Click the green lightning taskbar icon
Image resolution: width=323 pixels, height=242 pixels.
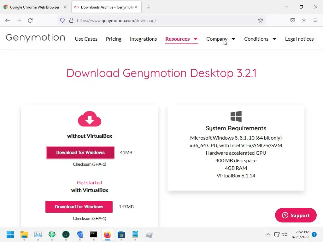pos(52,234)
